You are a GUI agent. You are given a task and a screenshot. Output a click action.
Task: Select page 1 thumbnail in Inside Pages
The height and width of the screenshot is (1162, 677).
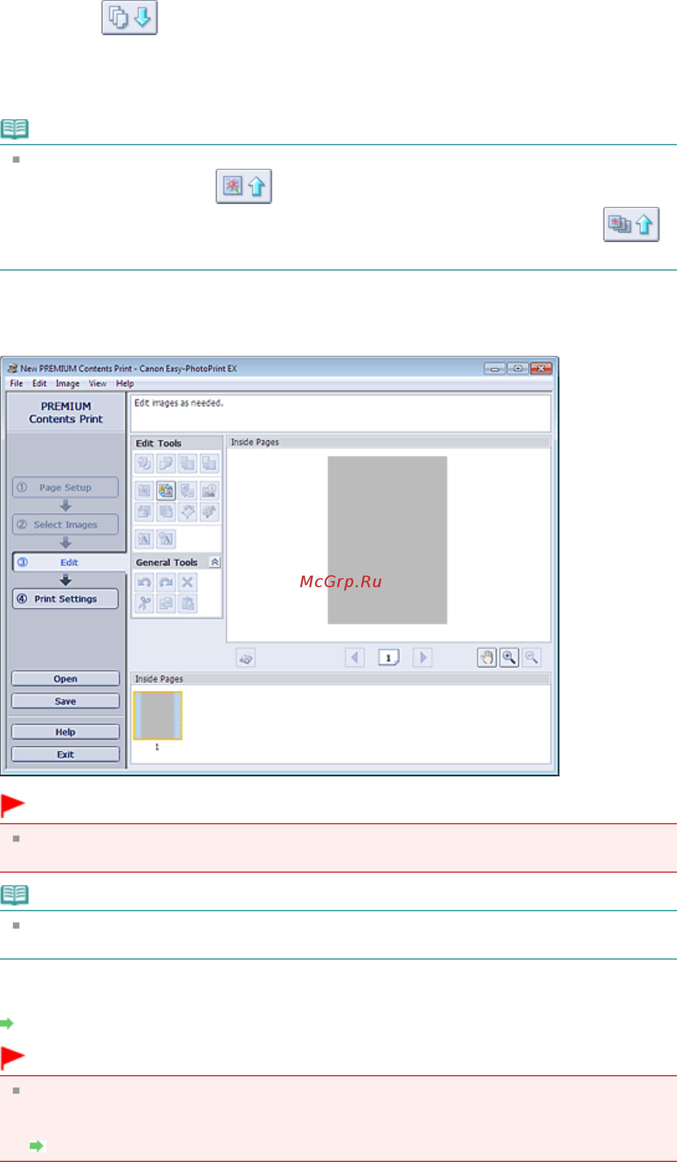(158, 715)
